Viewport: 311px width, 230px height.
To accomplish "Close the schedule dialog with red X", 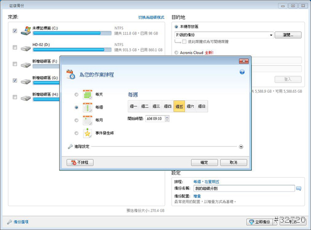I will 244,61.
